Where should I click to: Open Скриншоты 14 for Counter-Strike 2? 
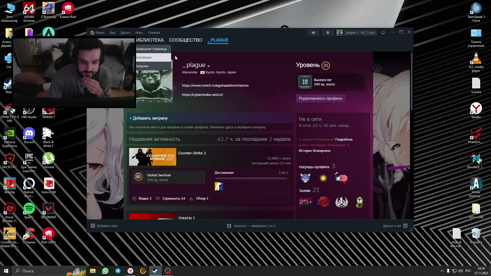pos(170,199)
